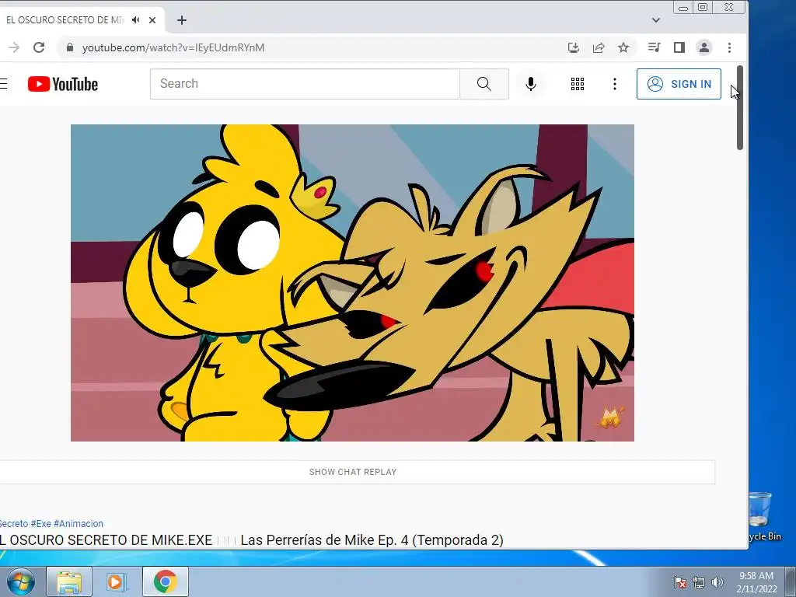Open the Windows Start menu
796x597 pixels.
pos(20,581)
